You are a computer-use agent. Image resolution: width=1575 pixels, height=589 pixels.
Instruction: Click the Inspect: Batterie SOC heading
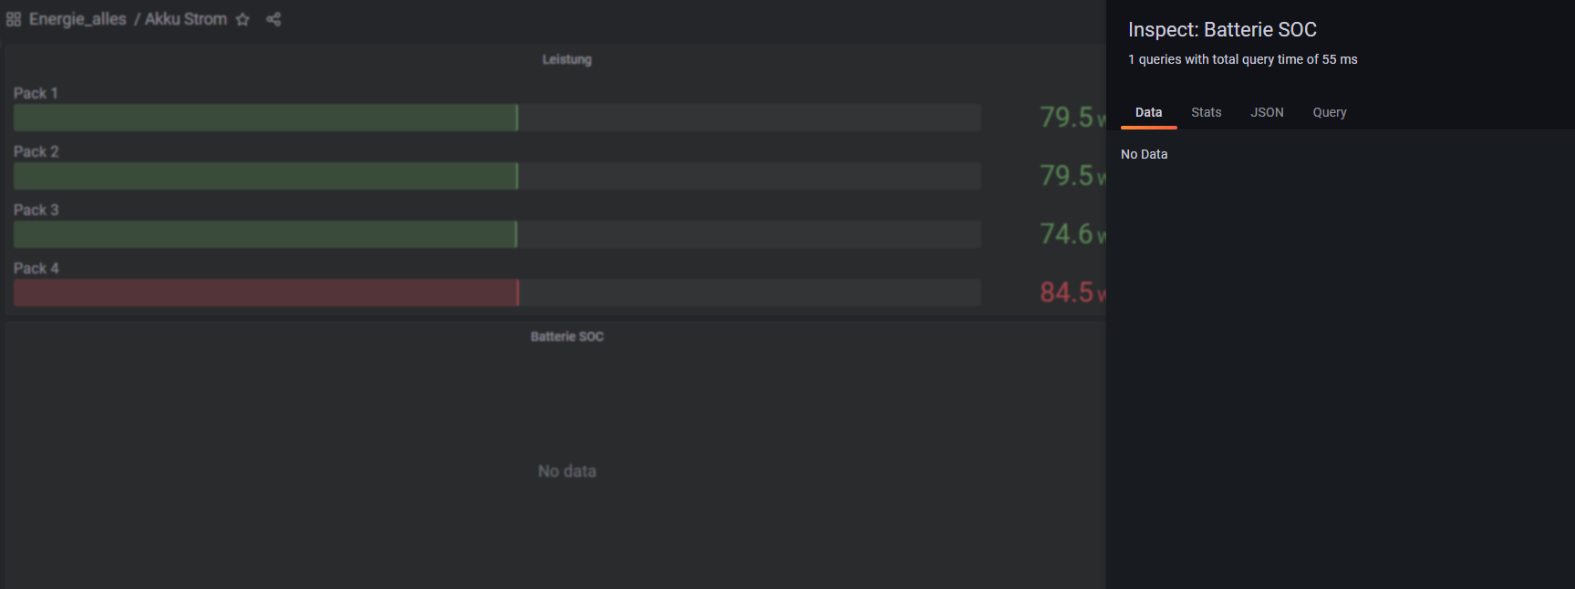(1222, 29)
